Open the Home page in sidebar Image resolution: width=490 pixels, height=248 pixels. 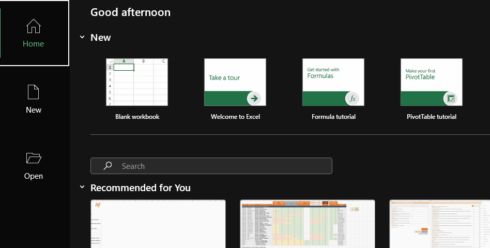point(34,33)
